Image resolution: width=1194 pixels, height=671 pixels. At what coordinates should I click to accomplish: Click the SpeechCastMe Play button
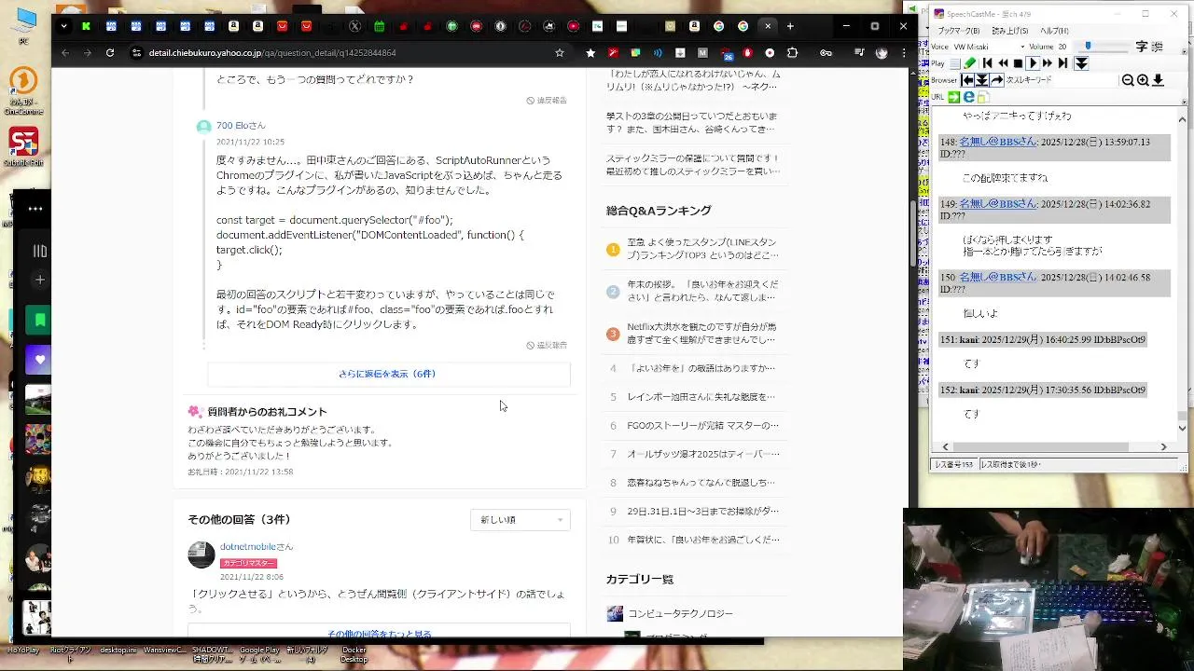click(1033, 63)
